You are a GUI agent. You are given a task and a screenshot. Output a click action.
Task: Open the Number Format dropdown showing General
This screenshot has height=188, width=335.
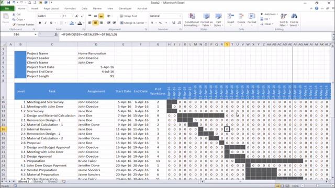click(180, 16)
